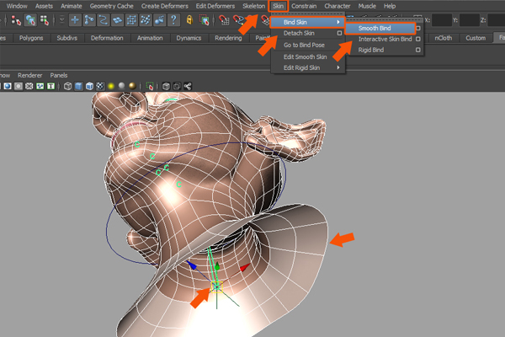
Task: Open Edit Smooth Skin submenu
Action: coord(305,56)
